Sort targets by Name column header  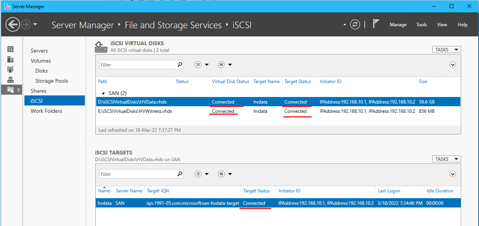[x=104, y=191]
